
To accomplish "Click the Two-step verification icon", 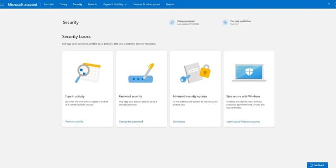I will [225, 23].
